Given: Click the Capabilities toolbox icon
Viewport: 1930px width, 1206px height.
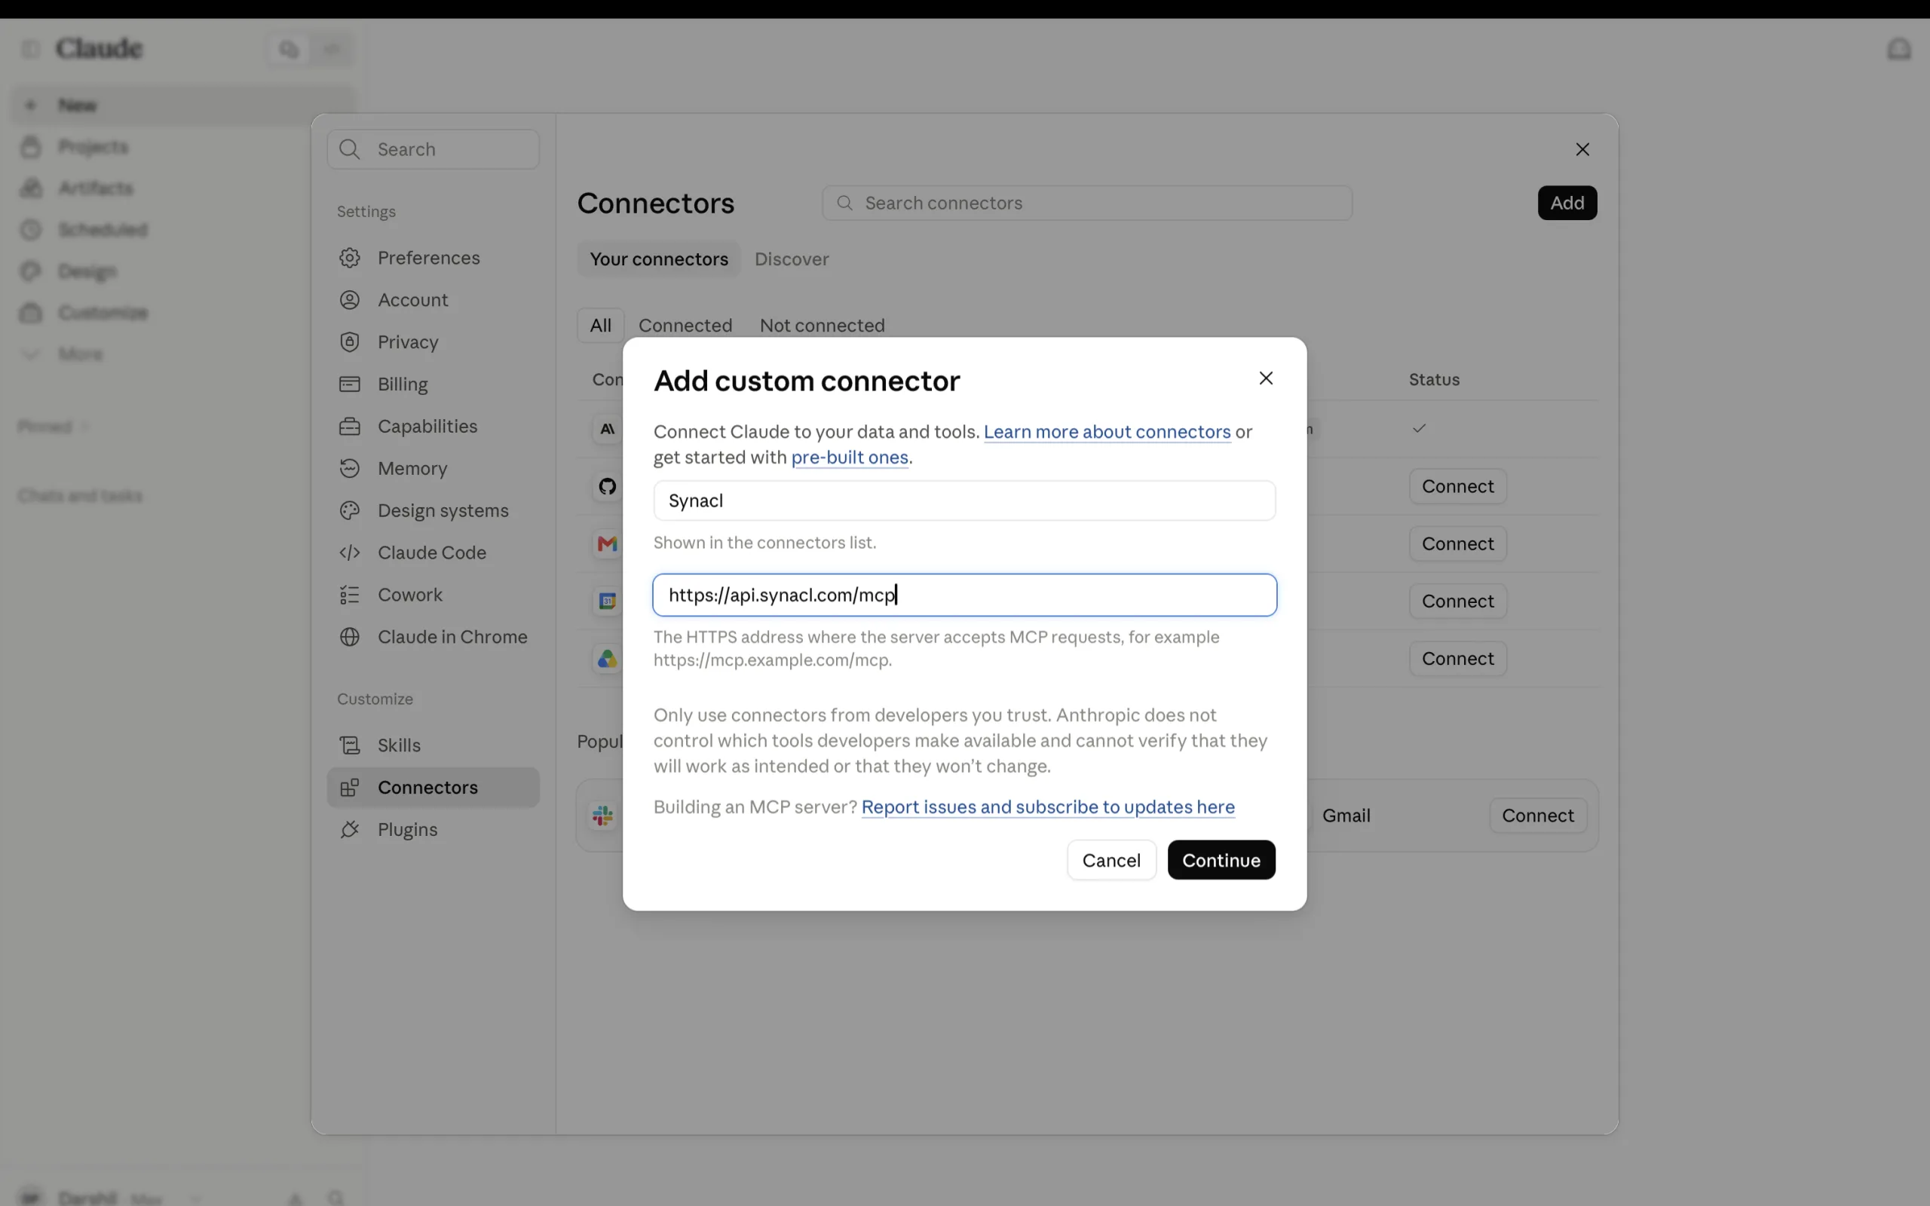Looking at the screenshot, I should coord(349,427).
